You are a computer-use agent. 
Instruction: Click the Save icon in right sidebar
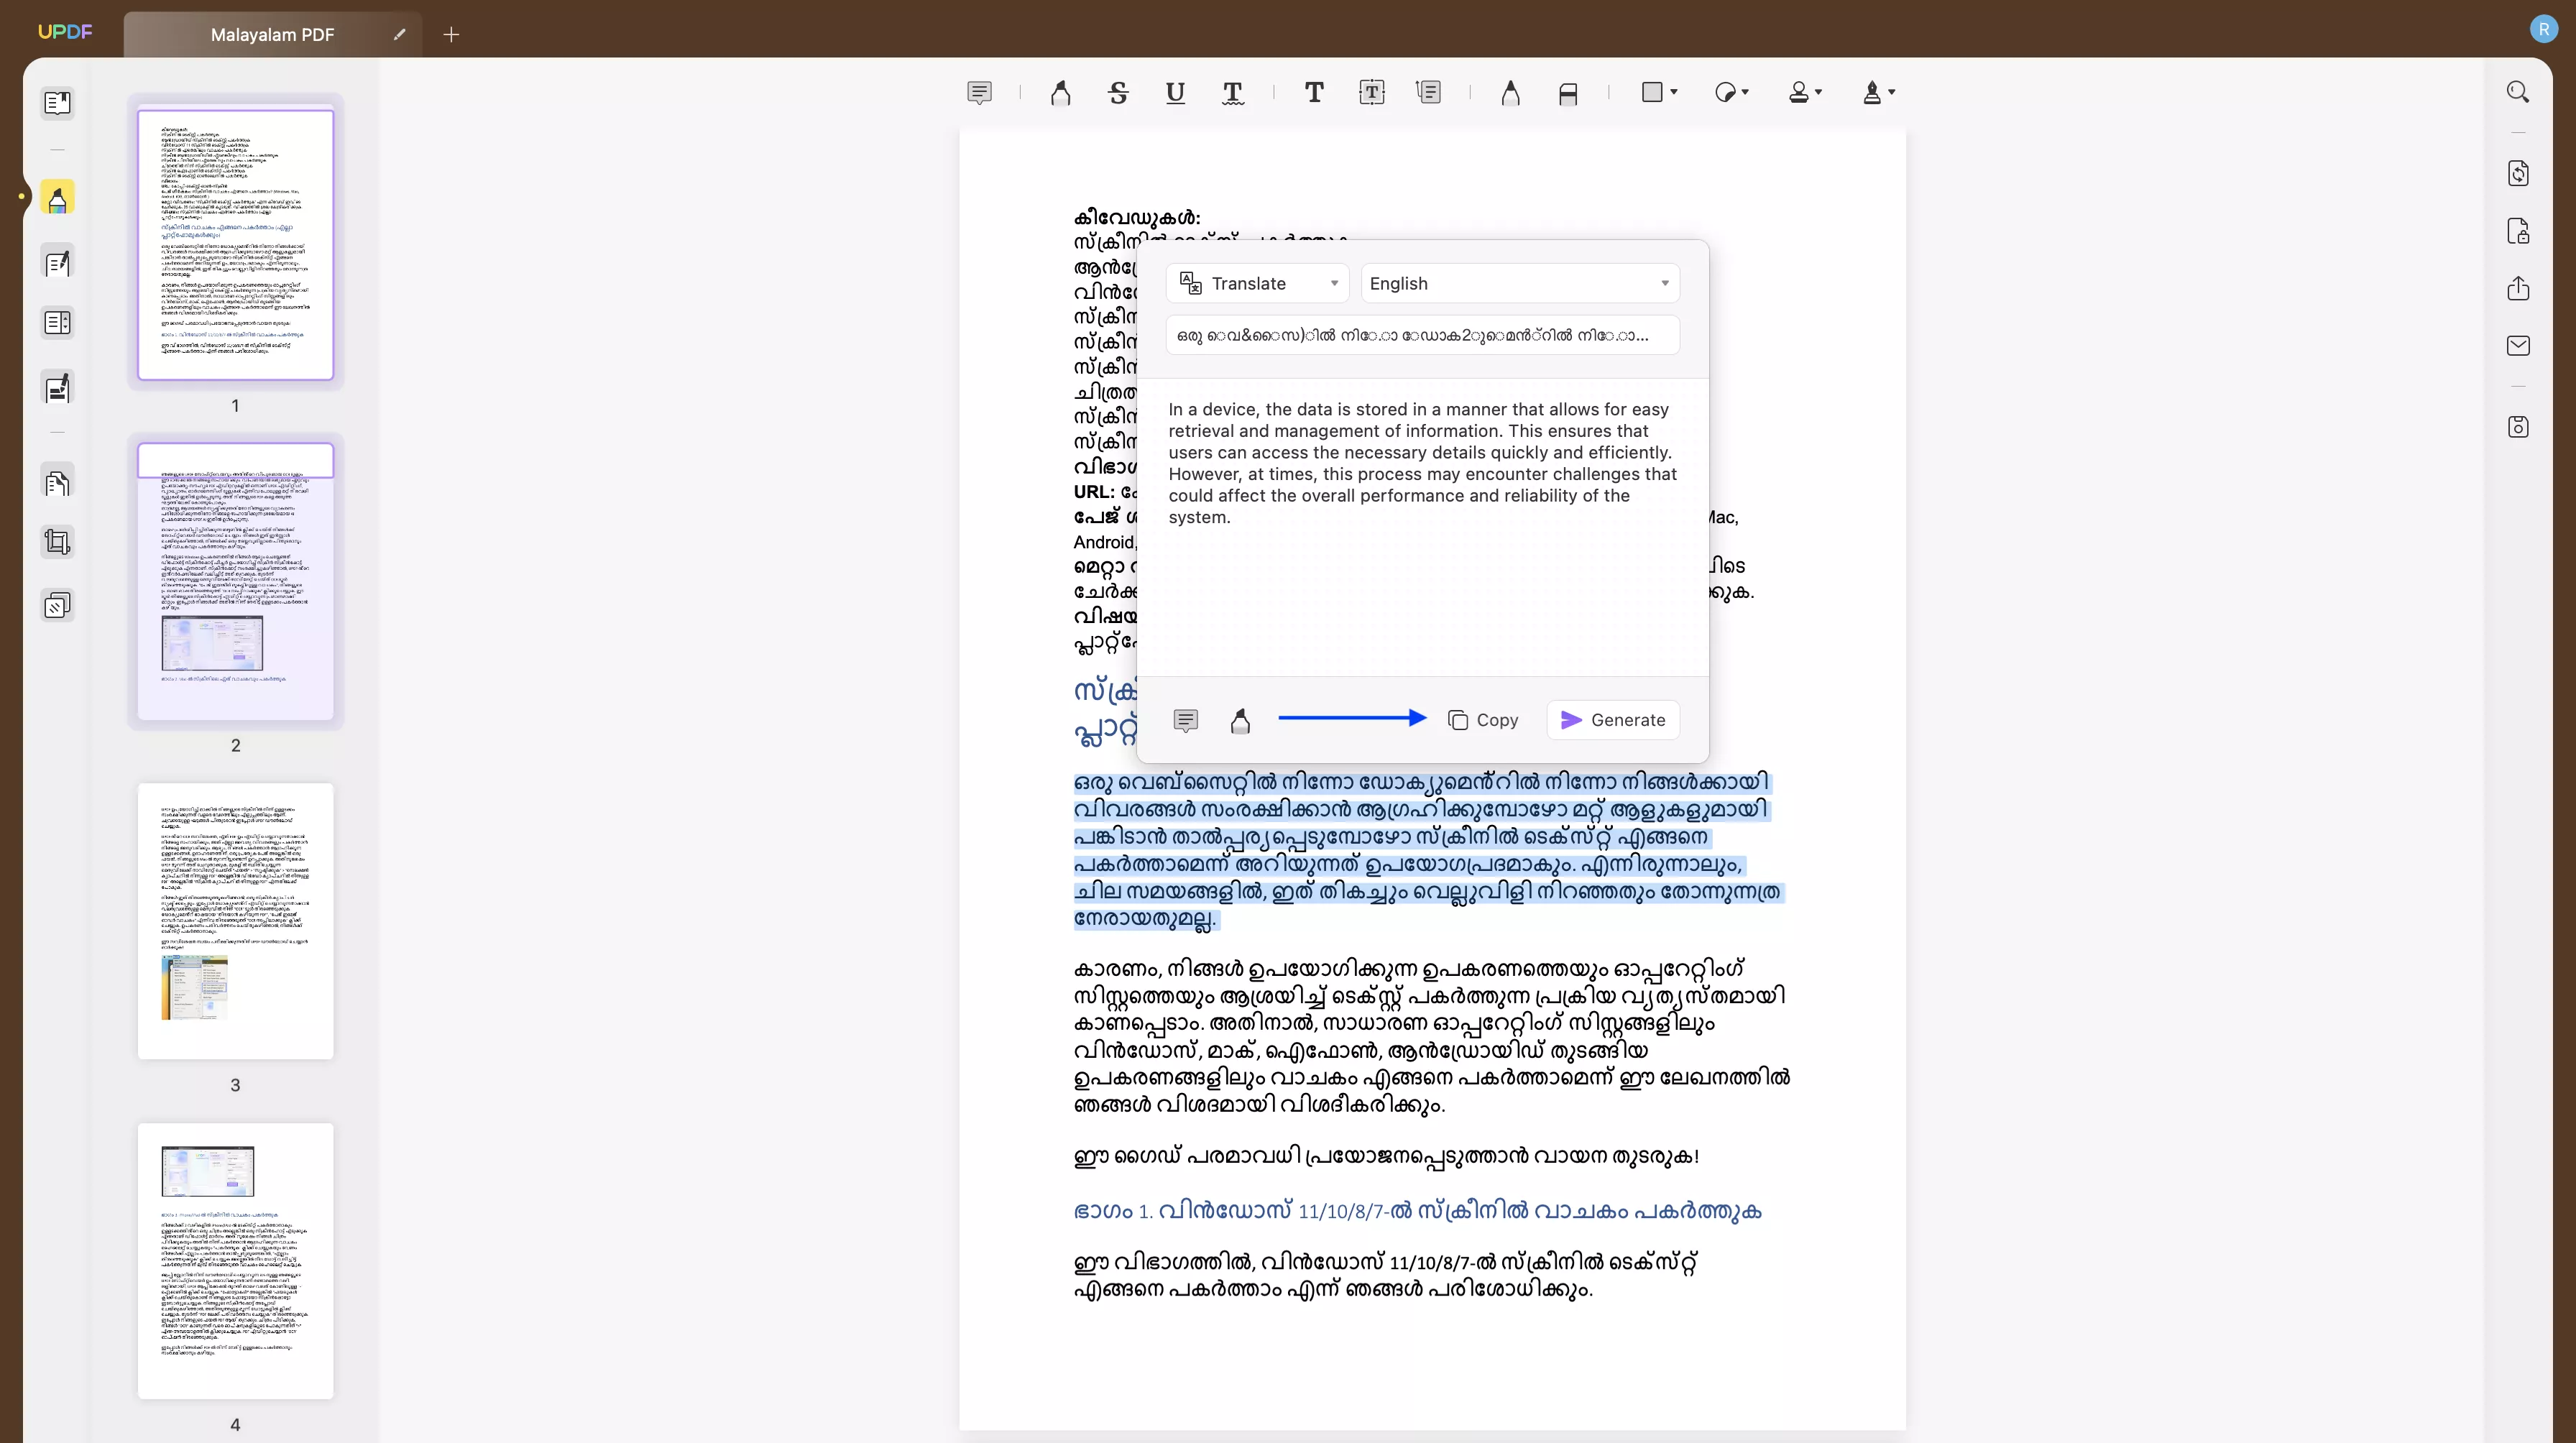pos(2518,427)
